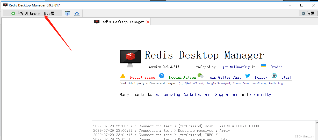Open the QRedisClient link

(194, 84)
